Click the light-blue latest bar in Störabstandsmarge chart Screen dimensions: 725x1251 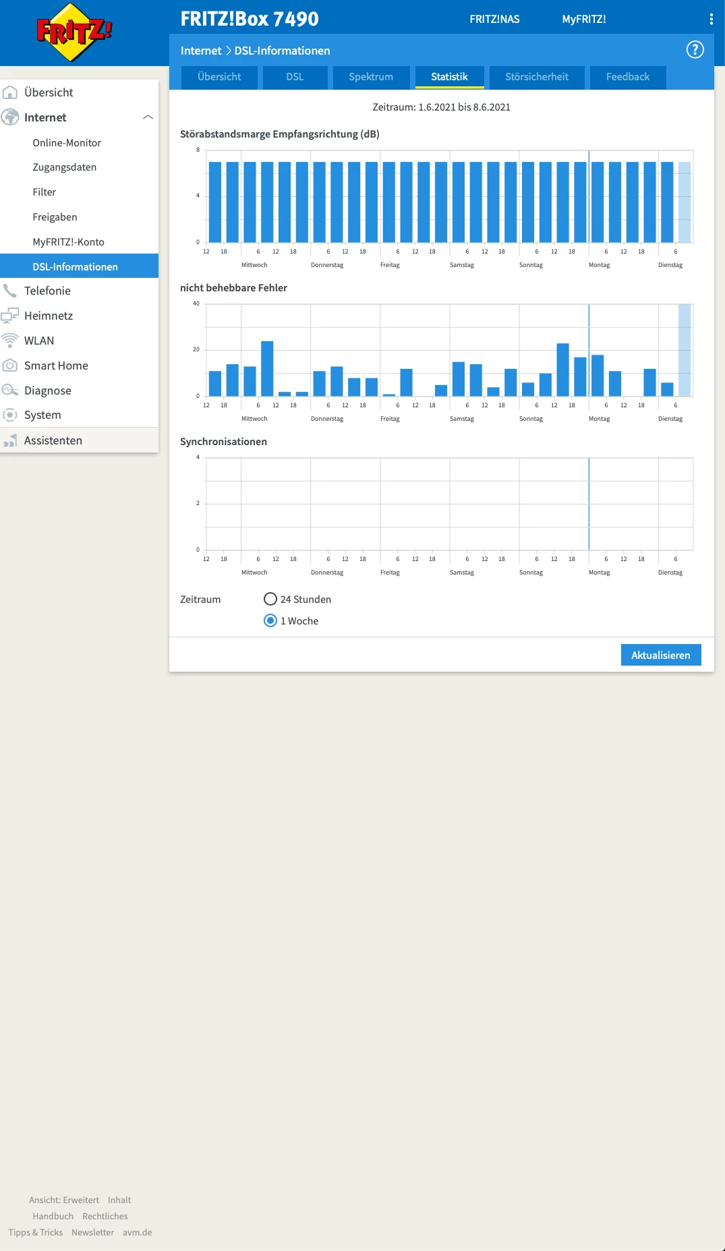click(685, 202)
